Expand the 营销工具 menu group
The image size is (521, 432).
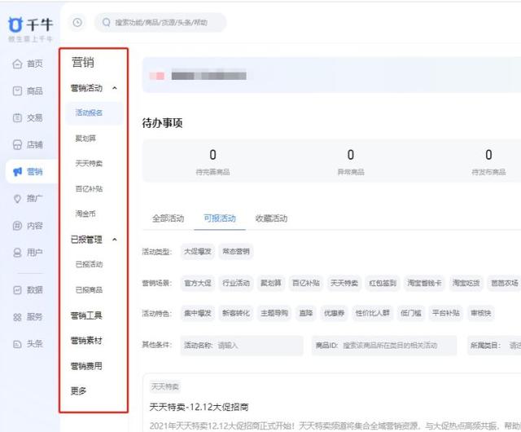(x=86, y=315)
